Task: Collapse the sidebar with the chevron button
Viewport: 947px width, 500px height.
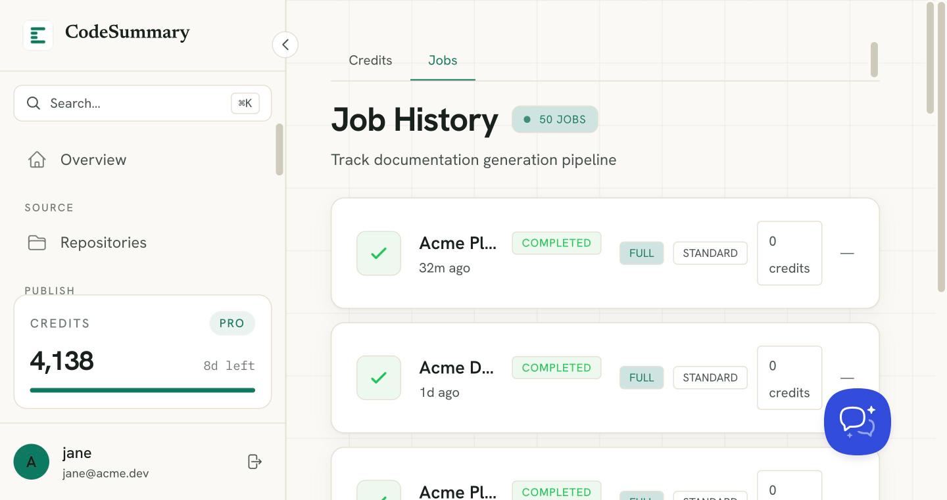Action: [285, 45]
